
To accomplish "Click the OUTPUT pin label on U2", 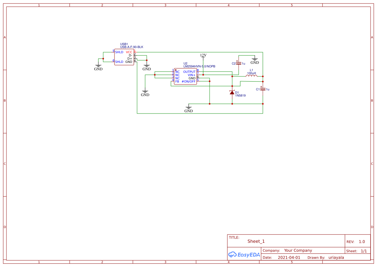I will [x=190, y=72].
